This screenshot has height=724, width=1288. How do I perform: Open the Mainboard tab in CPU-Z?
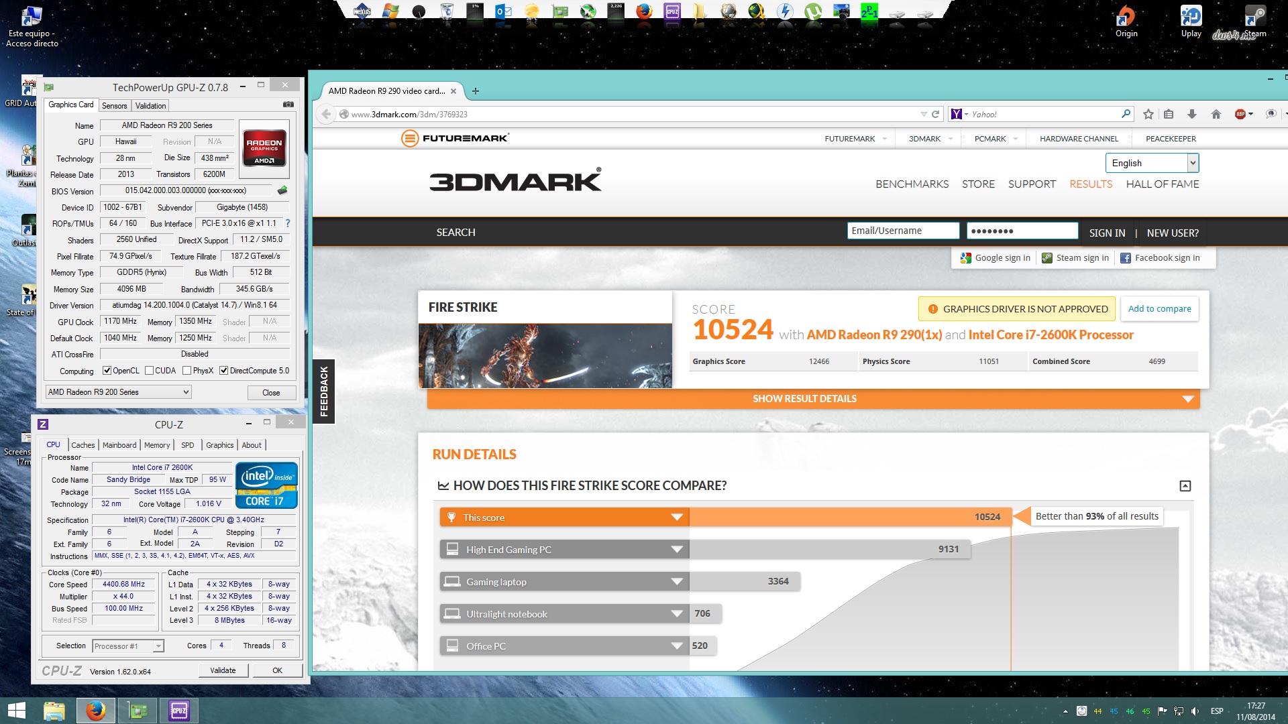(119, 445)
